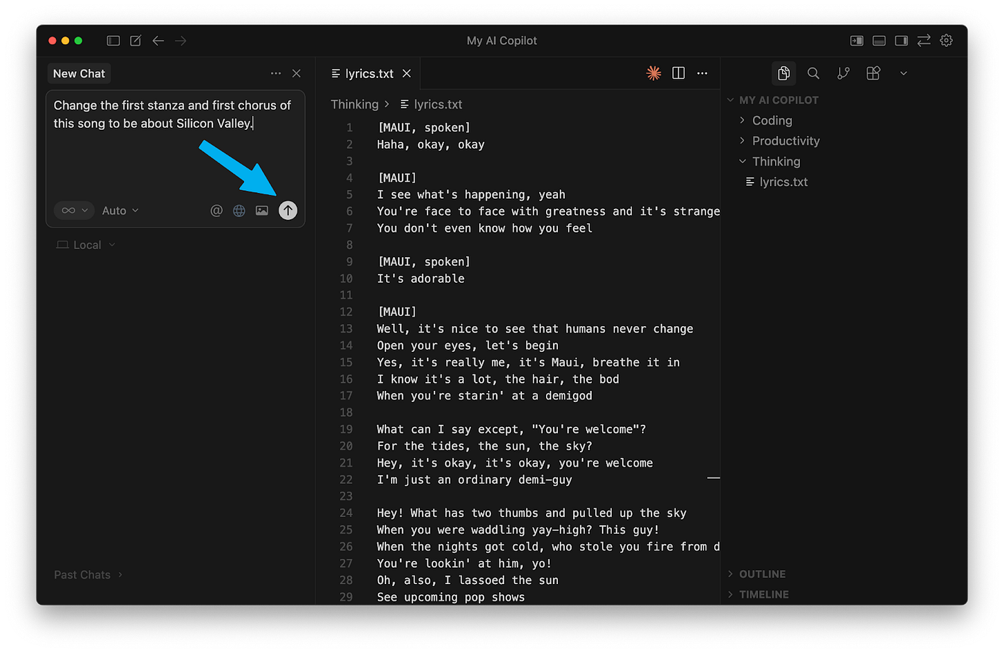This screenshot has height=653, width=1004.
Task: Click the macOS green fullscreen button
Action: coord(79,41)
